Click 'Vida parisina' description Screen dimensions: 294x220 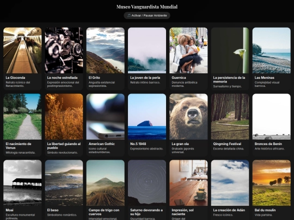click(264, 215)
